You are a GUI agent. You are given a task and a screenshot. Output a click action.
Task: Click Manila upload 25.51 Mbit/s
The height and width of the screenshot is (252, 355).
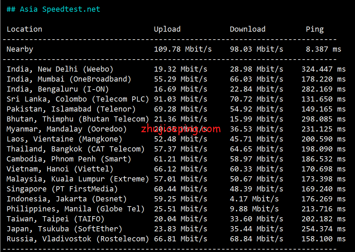(180, 209)
